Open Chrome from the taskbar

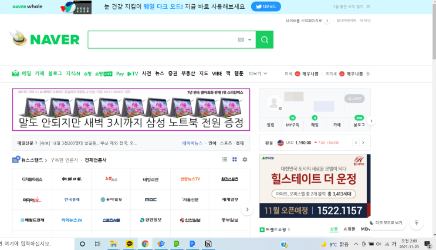(145, 244)
